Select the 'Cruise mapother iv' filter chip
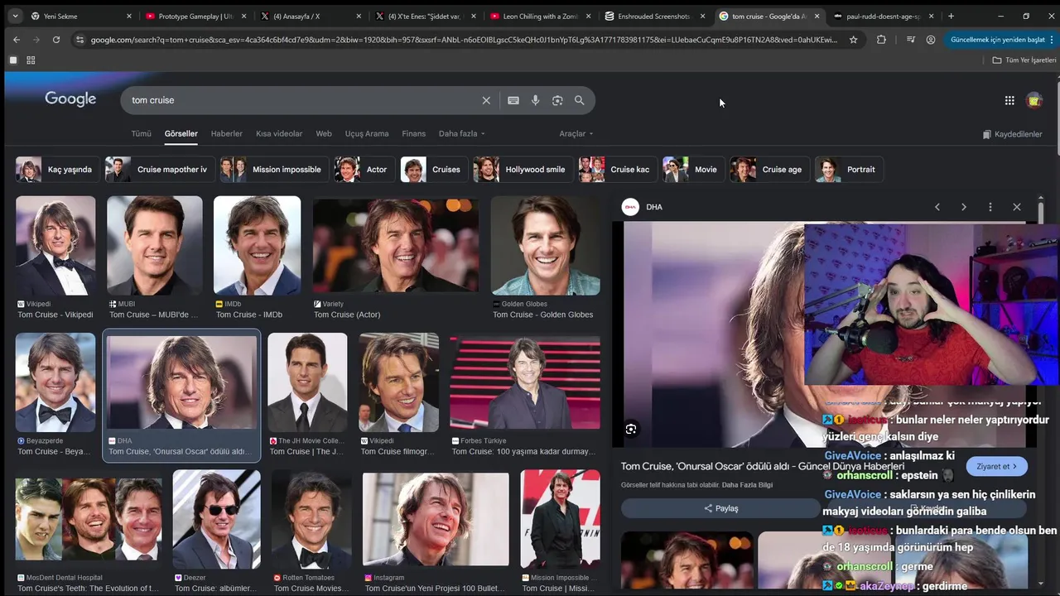The height and width of the screenshot is (596, 1060). pos(161,170)
